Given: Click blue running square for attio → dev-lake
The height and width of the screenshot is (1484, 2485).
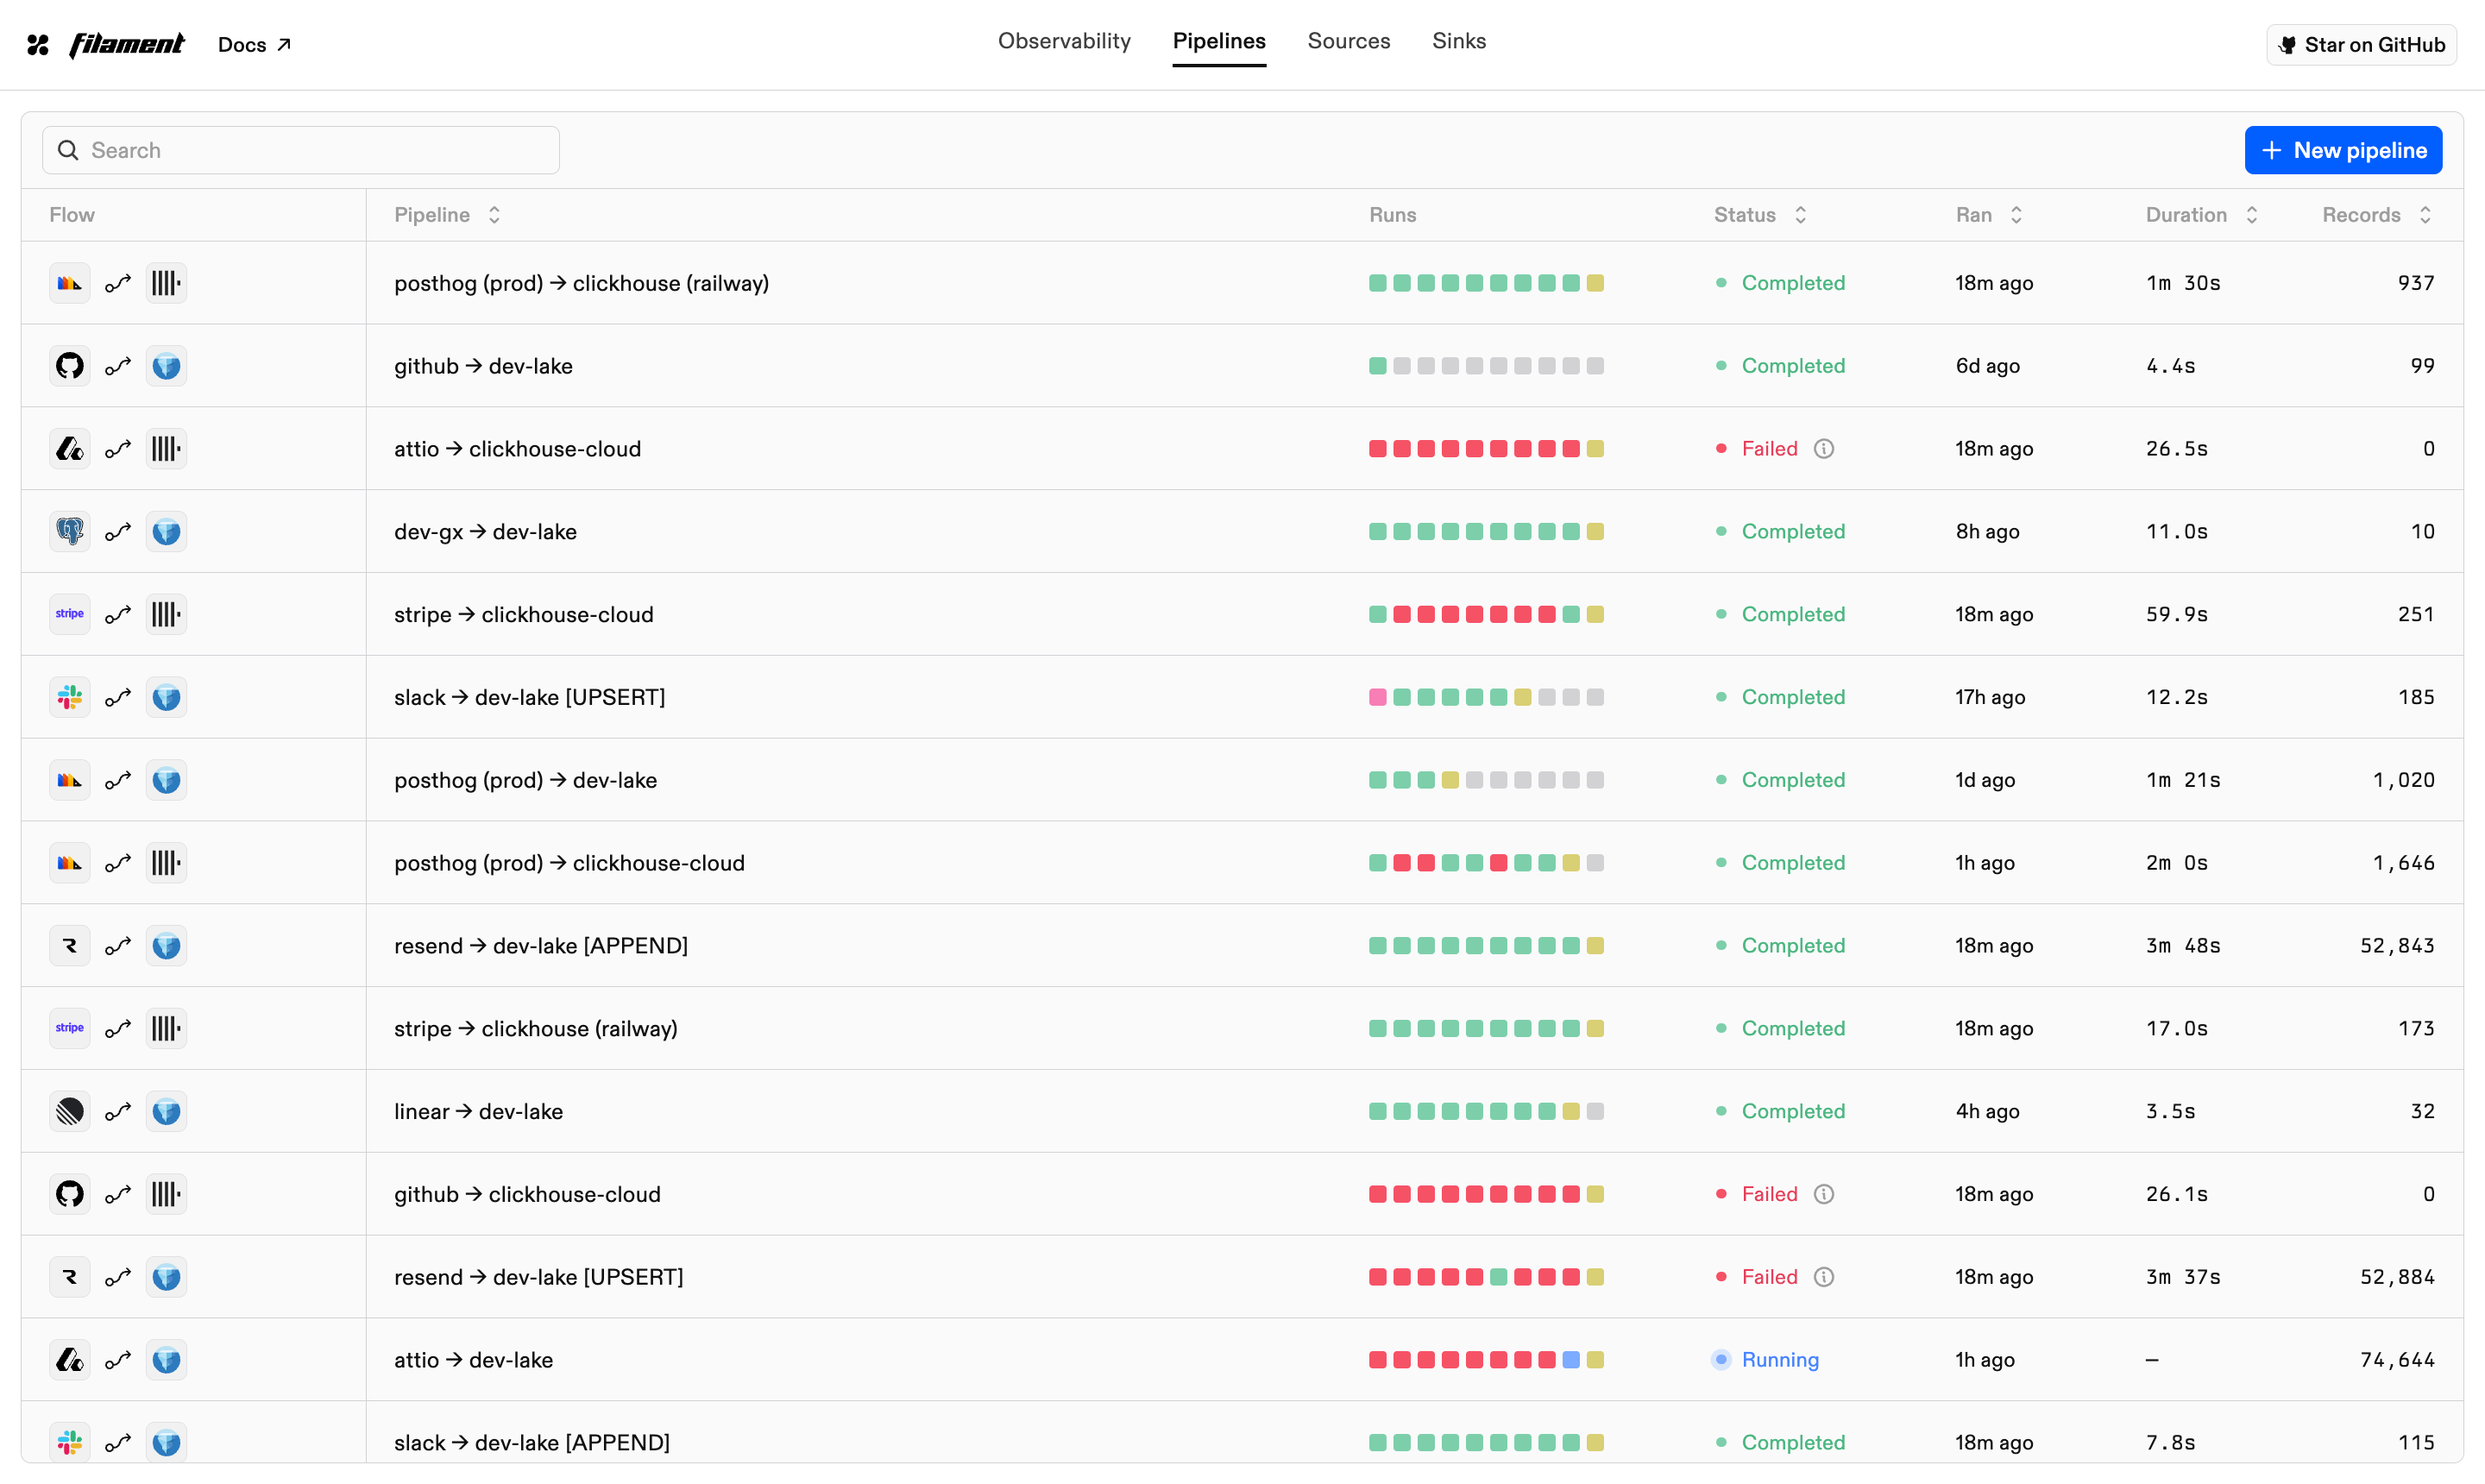Looking at the screenshot, I should pos(1570,1360).
